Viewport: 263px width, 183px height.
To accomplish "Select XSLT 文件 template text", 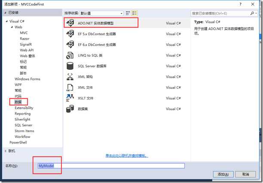I will pyautogui.click(x=86, y=98).
